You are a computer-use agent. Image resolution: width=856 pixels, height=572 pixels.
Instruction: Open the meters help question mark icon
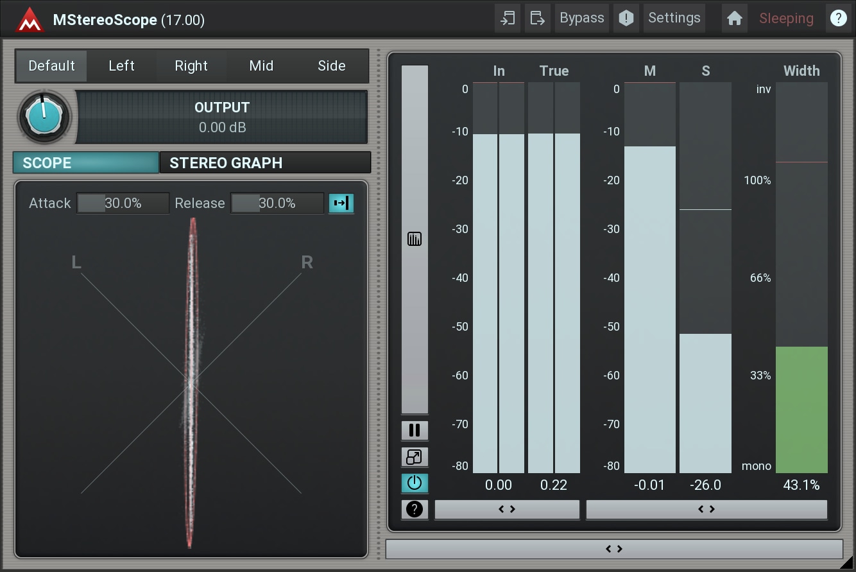(x=415, y=510)
